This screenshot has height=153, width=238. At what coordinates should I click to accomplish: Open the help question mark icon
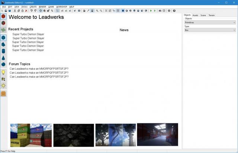[174, 11]
